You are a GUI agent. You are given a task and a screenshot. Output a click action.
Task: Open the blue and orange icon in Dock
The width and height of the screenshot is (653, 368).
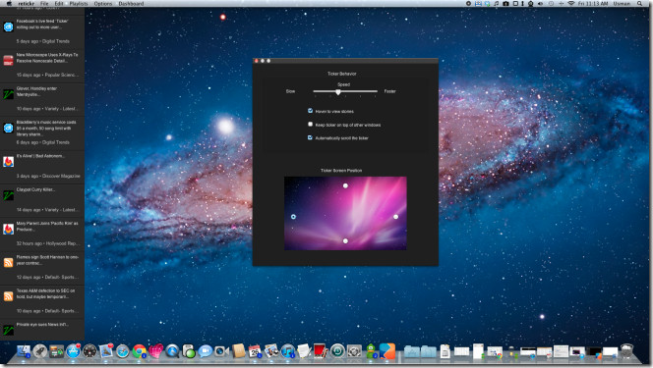point(387,351)
